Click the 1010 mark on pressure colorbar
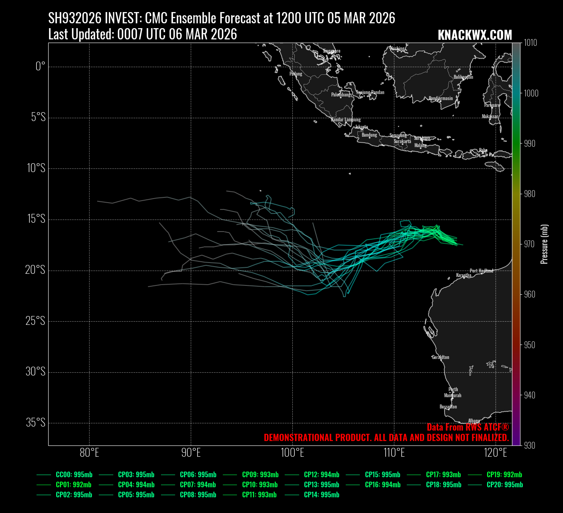This screenshot has width=563, height=513. click(530, 43)
